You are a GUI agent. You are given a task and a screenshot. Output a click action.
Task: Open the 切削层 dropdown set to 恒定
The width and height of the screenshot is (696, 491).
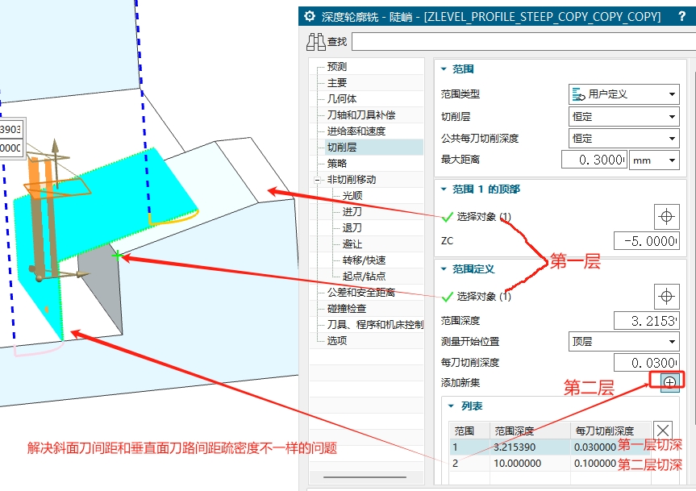click(x=623, y=117)
